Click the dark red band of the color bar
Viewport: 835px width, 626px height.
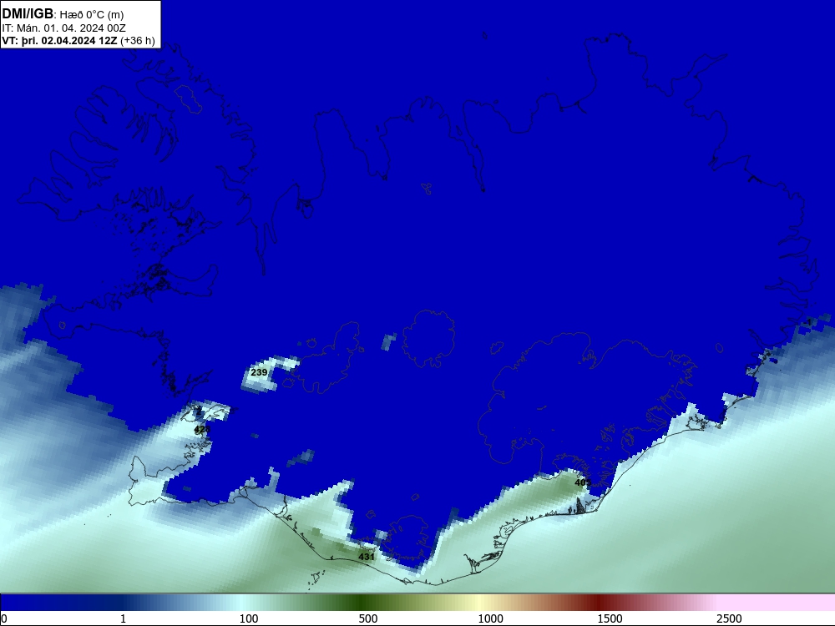pyautogui.click(x=600, y=603)
